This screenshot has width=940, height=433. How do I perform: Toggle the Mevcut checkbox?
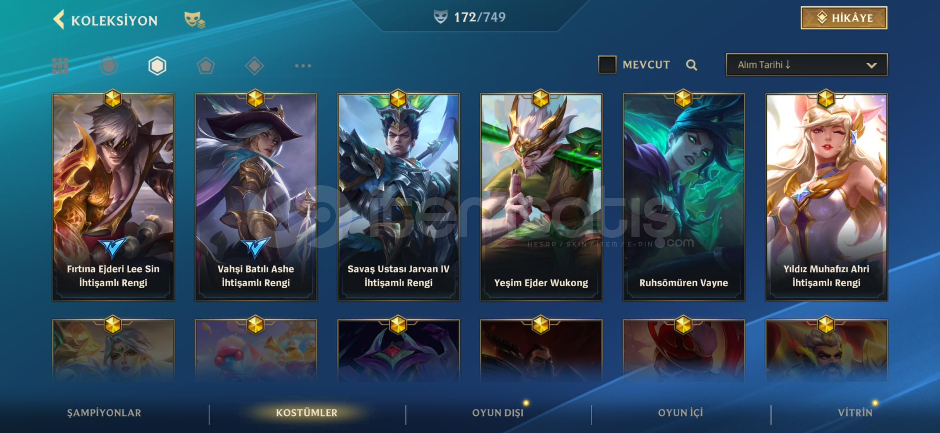[607, 65]
